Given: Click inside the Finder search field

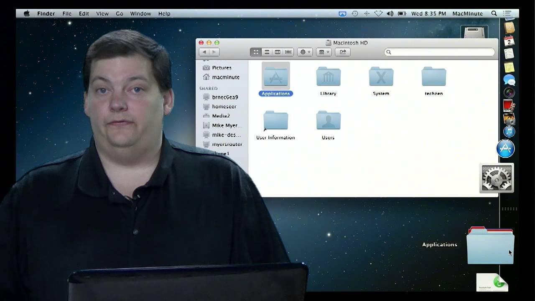Looking at the screenshot, I should pos(439,52).
